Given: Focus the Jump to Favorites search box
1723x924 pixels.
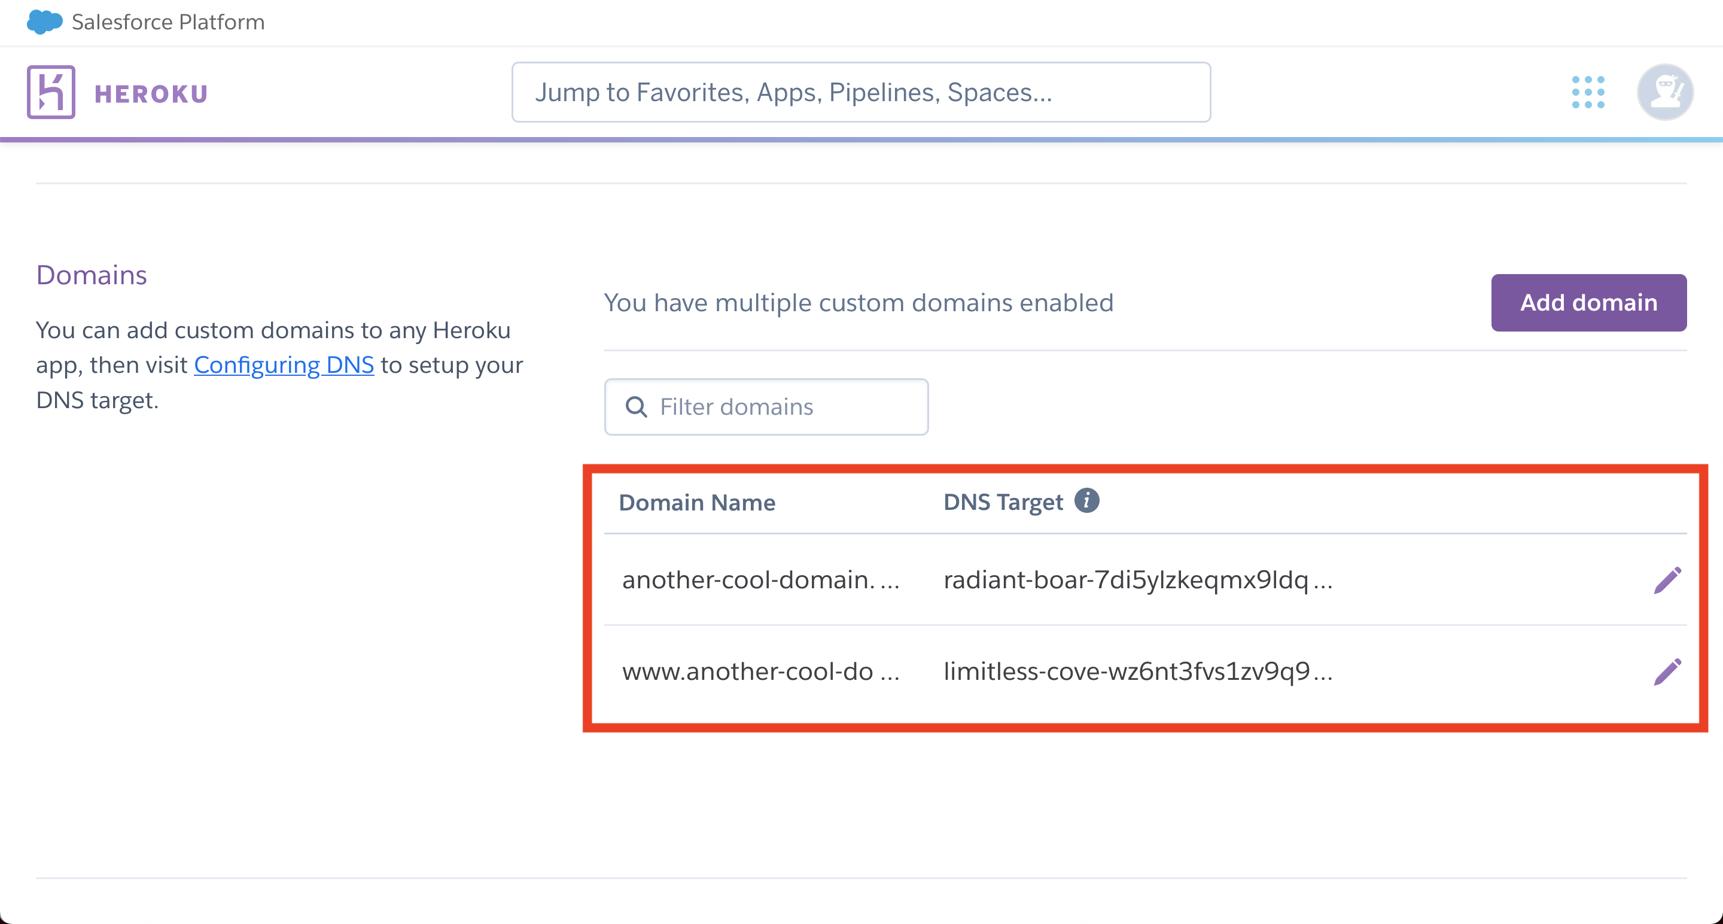Looking at the screenshot, I should click(x=861, y=92).
